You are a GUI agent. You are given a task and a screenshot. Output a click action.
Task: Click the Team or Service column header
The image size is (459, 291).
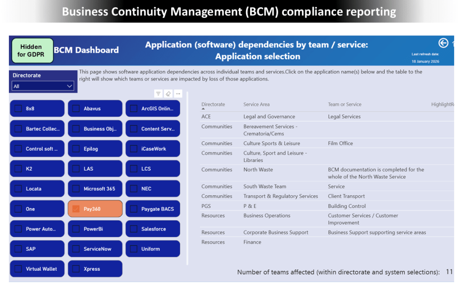point(344,104)
